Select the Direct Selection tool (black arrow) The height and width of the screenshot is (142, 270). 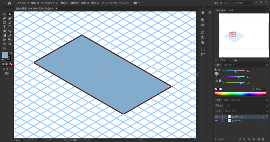10,14
